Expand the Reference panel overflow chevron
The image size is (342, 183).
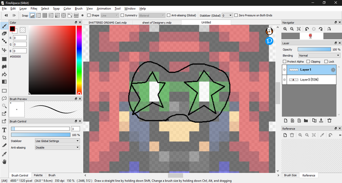pos(340,135)
